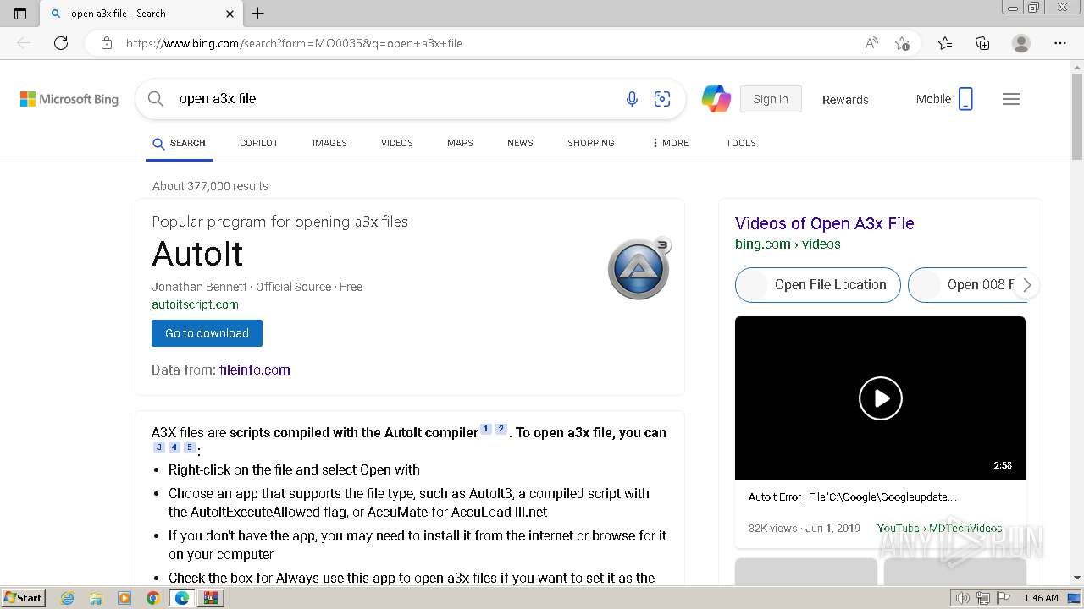Viewport: 1084px width, 609px height.
Task: Click the AutoIt program title
Action: (x=197, y=254)
